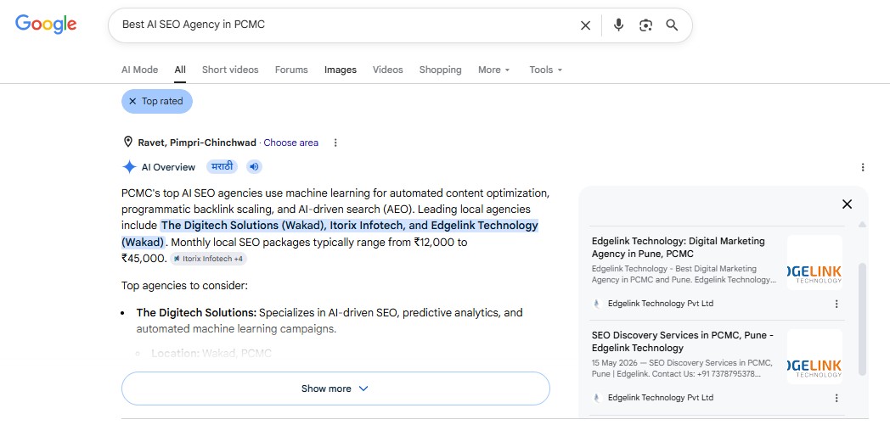The image size is (890, 436).
Task: Play AI Overview audio with speaker icon
Action: 254,167
